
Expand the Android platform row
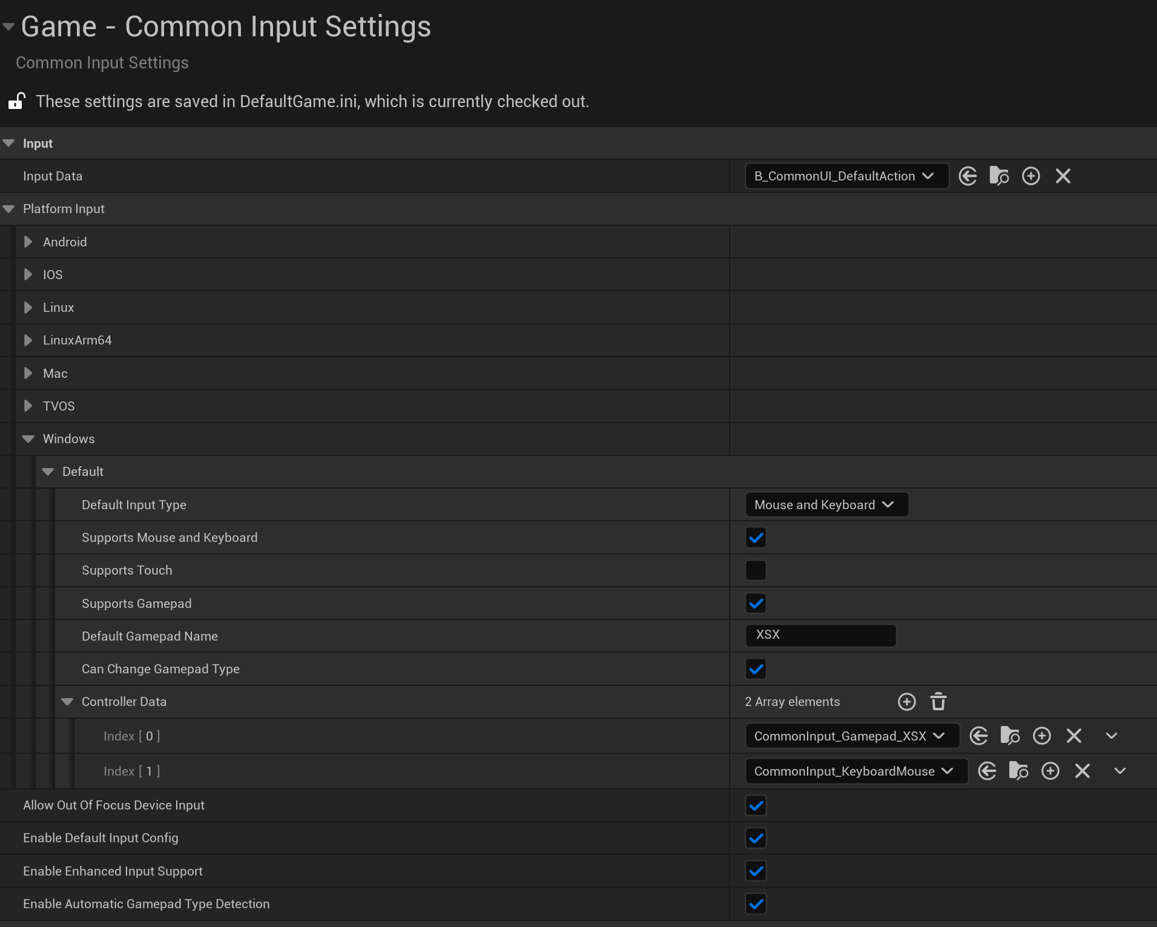click(x=28, y=242)
